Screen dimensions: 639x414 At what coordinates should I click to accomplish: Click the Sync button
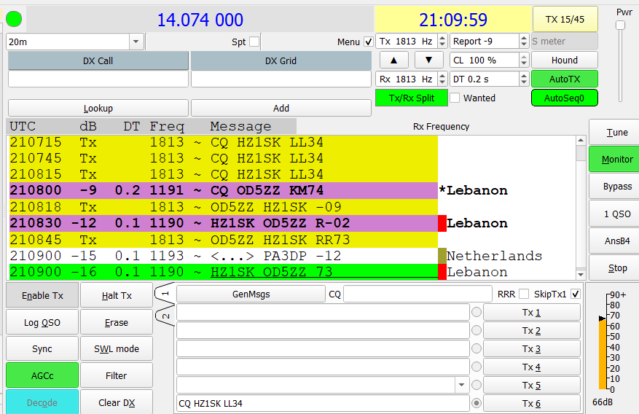[x=42, y=348]
